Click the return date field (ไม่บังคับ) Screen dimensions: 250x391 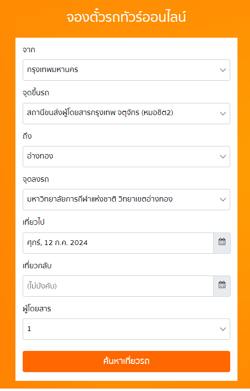coord(118,286)
